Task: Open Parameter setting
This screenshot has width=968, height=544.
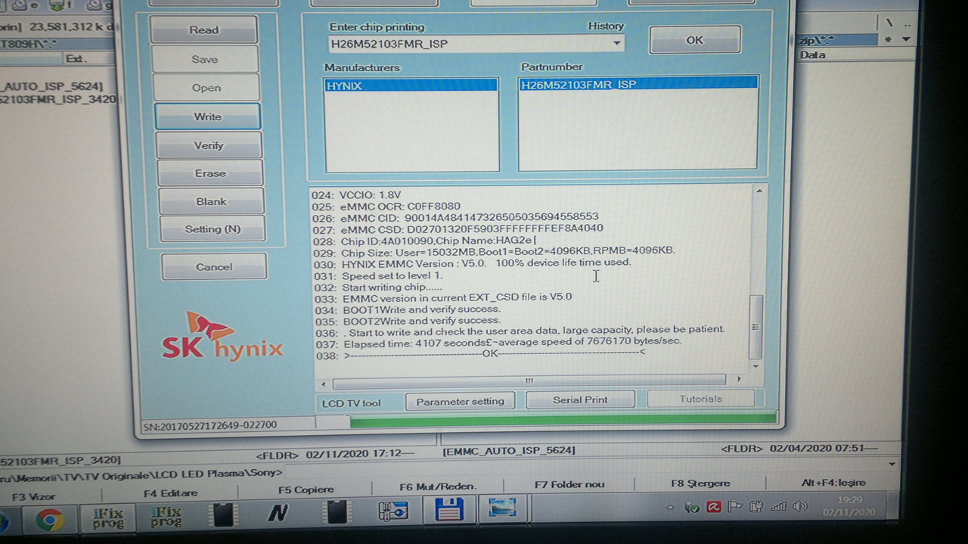Action: [x=460, y=401]
